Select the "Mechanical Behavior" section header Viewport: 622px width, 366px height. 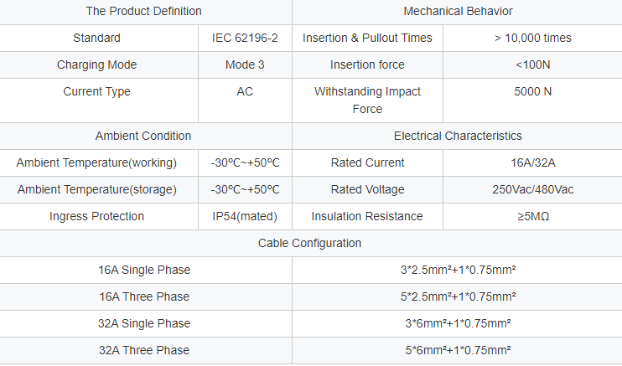point(458,11)
